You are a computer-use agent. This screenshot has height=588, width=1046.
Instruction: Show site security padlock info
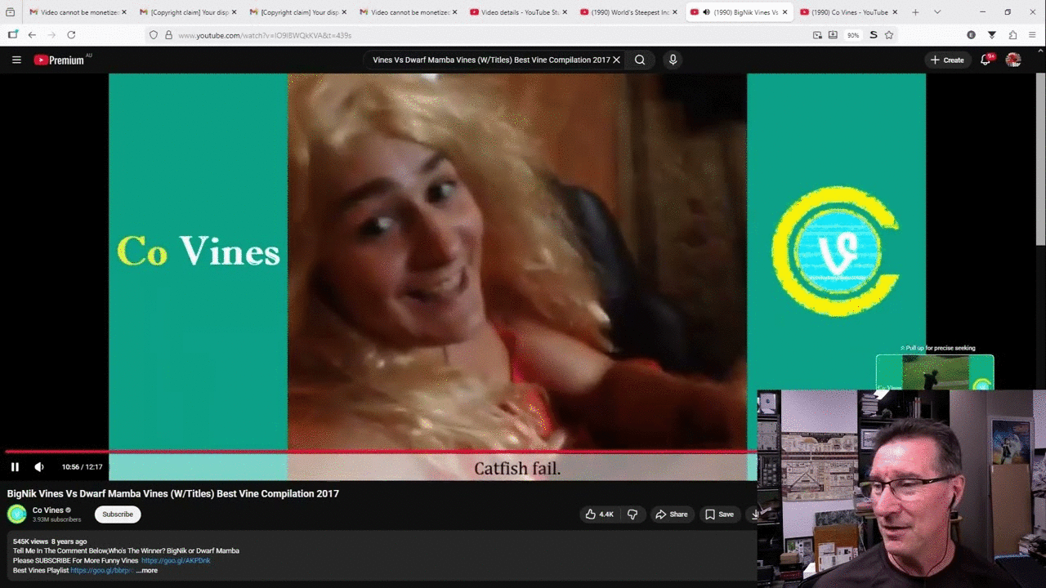click(168, 35)
